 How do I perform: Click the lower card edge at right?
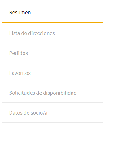[117, 121]
